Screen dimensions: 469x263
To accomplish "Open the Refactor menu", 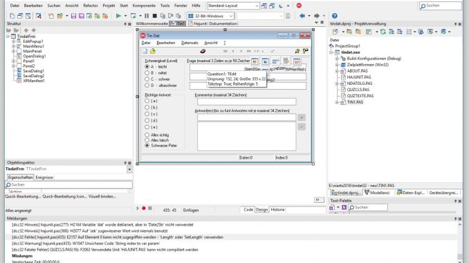I will (x=91, y=6).
